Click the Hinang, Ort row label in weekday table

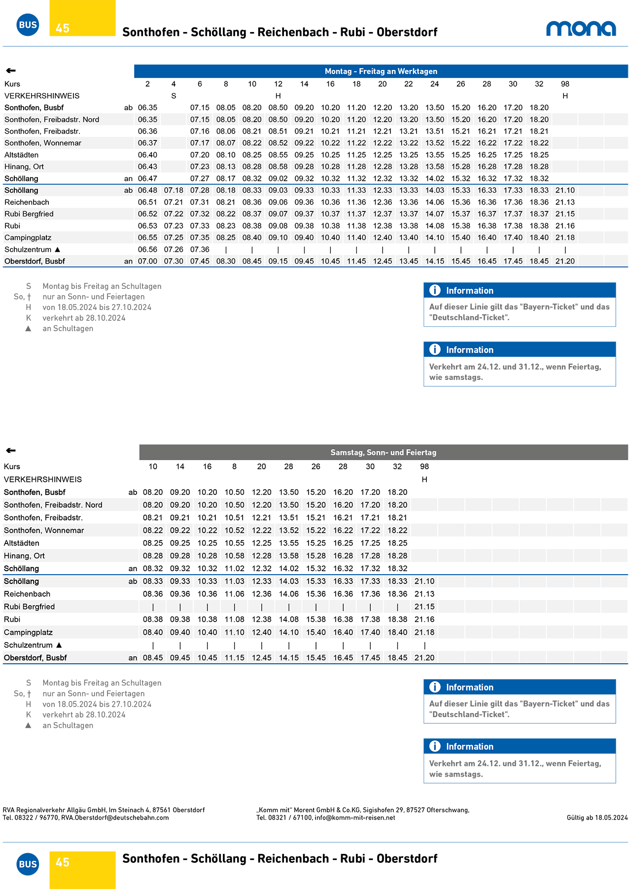coord(24,167)
